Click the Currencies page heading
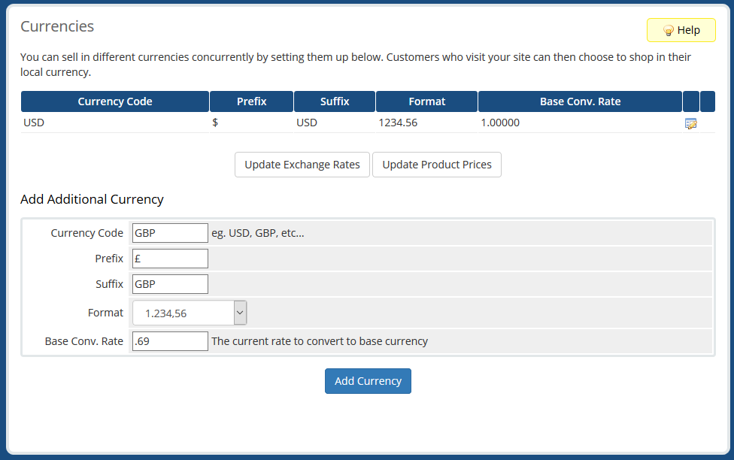Image resolution: width=734 pixels, height=460 pixels. tap(57, 26)
